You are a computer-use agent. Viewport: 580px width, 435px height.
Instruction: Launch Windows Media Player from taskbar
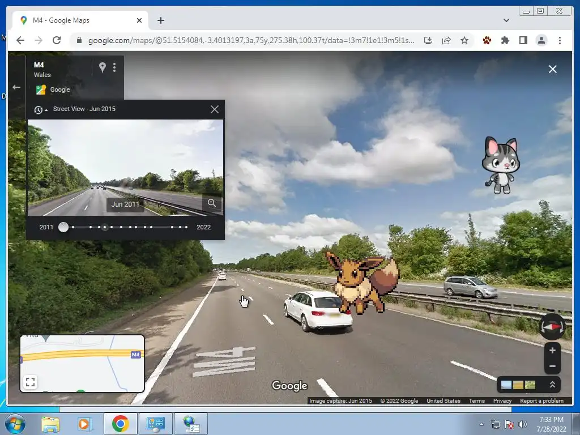click(84, 424)
